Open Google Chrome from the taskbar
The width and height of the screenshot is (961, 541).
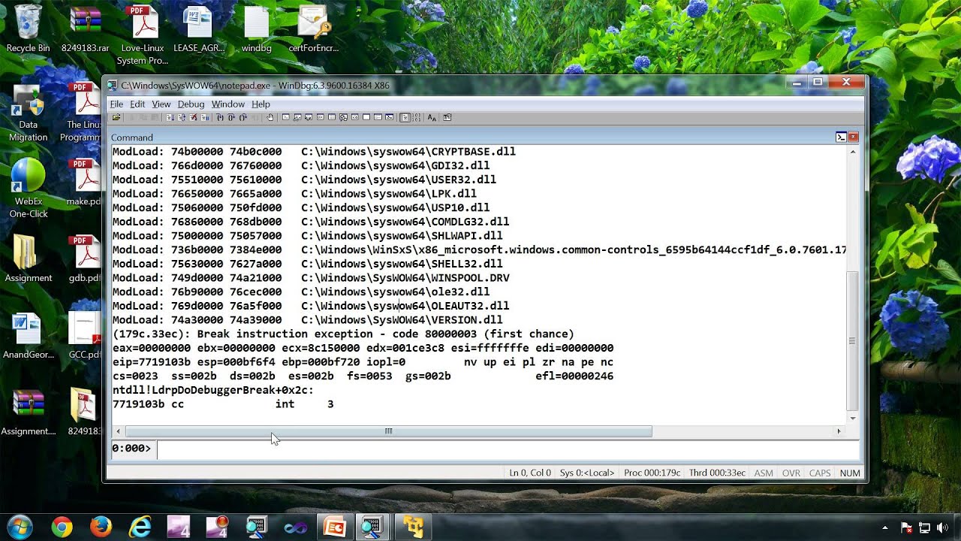62,527
